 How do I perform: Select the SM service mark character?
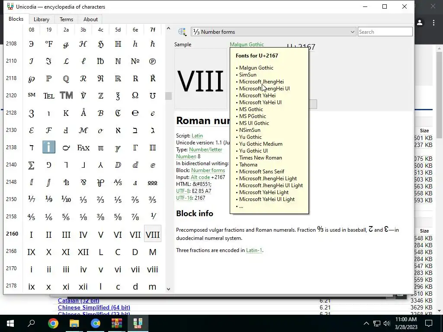pos(31,96)
